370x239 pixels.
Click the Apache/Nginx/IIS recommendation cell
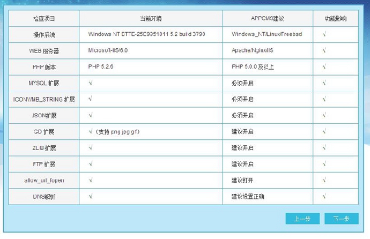tap(253, 50)
